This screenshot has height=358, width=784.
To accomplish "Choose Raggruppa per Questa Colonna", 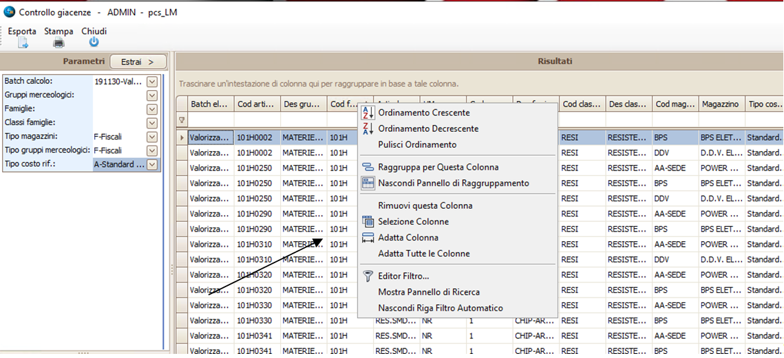I will pos(438,167).
